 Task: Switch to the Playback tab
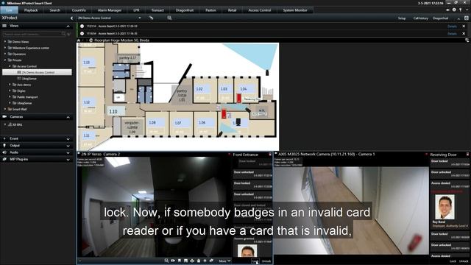(x=31, y=10)
